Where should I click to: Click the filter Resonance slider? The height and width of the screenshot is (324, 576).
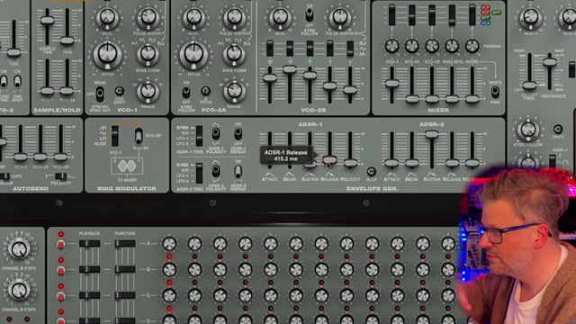point(550,62)
